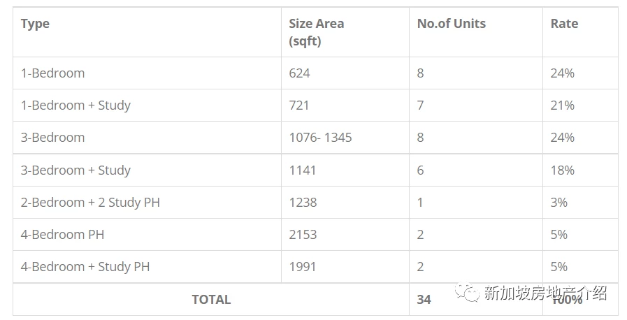627x320 pixels.
Task: Click the TOTAL row label
Action: pos(211,300)
